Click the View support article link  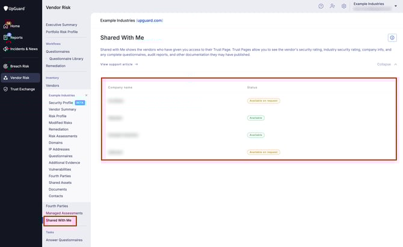click(119, 64)
